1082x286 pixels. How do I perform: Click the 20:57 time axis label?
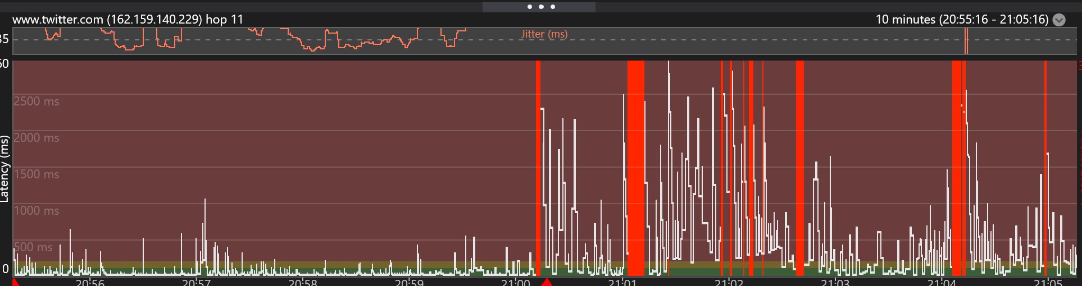[196, 282]
